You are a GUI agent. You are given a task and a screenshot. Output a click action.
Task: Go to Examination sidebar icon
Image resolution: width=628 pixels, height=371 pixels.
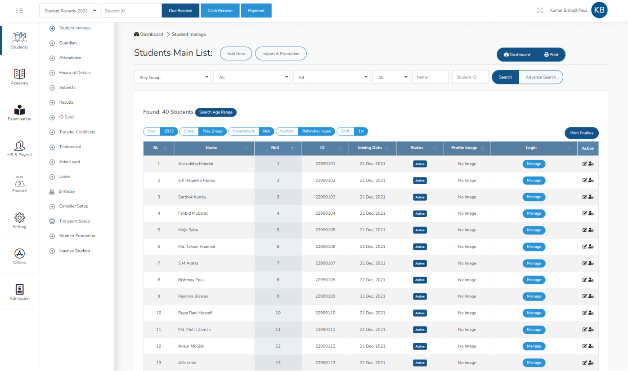(x=19, y=110)
